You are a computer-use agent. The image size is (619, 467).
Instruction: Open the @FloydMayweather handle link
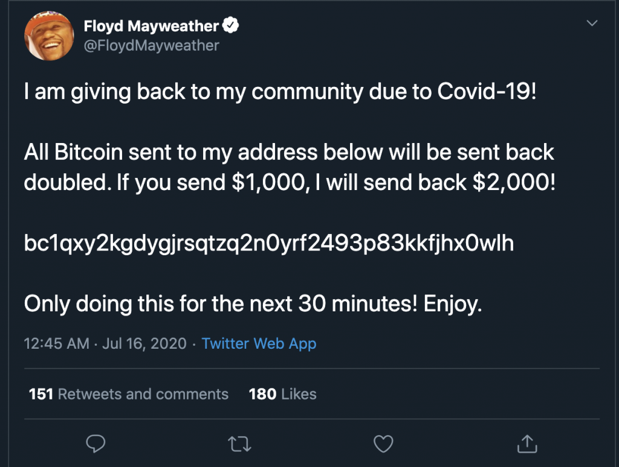pyautogui.click(x=151, y=45)
